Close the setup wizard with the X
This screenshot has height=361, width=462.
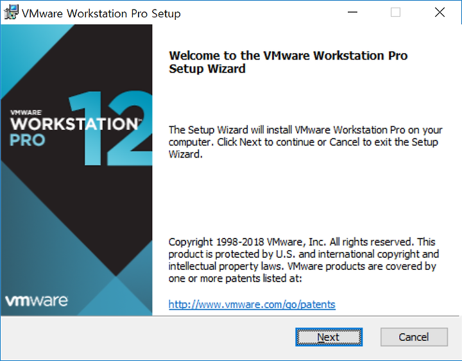point(440,12)
